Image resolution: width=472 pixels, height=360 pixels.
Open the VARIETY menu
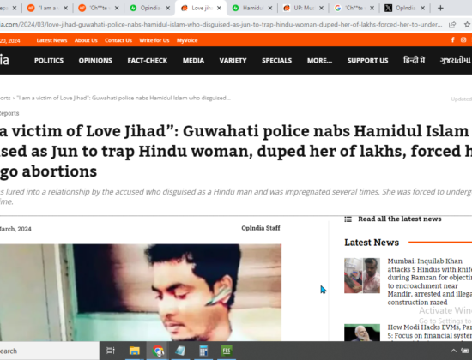click(233, 61)
